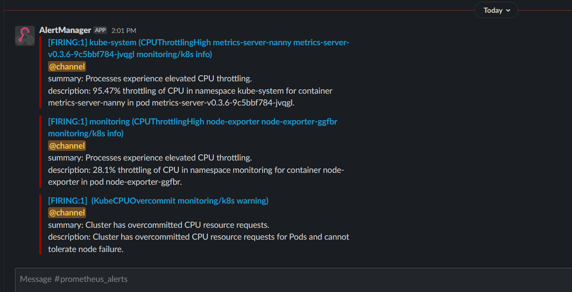Screen dimensions: 572x292
Task: Click the @channel mention in the monitoring alert
Action: coord(67,145)
